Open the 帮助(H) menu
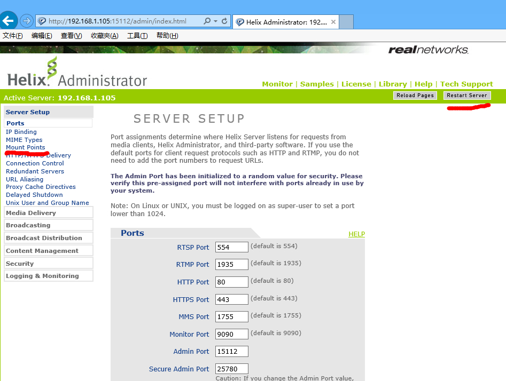Screen dimensions: 506x381 (167, 36)
